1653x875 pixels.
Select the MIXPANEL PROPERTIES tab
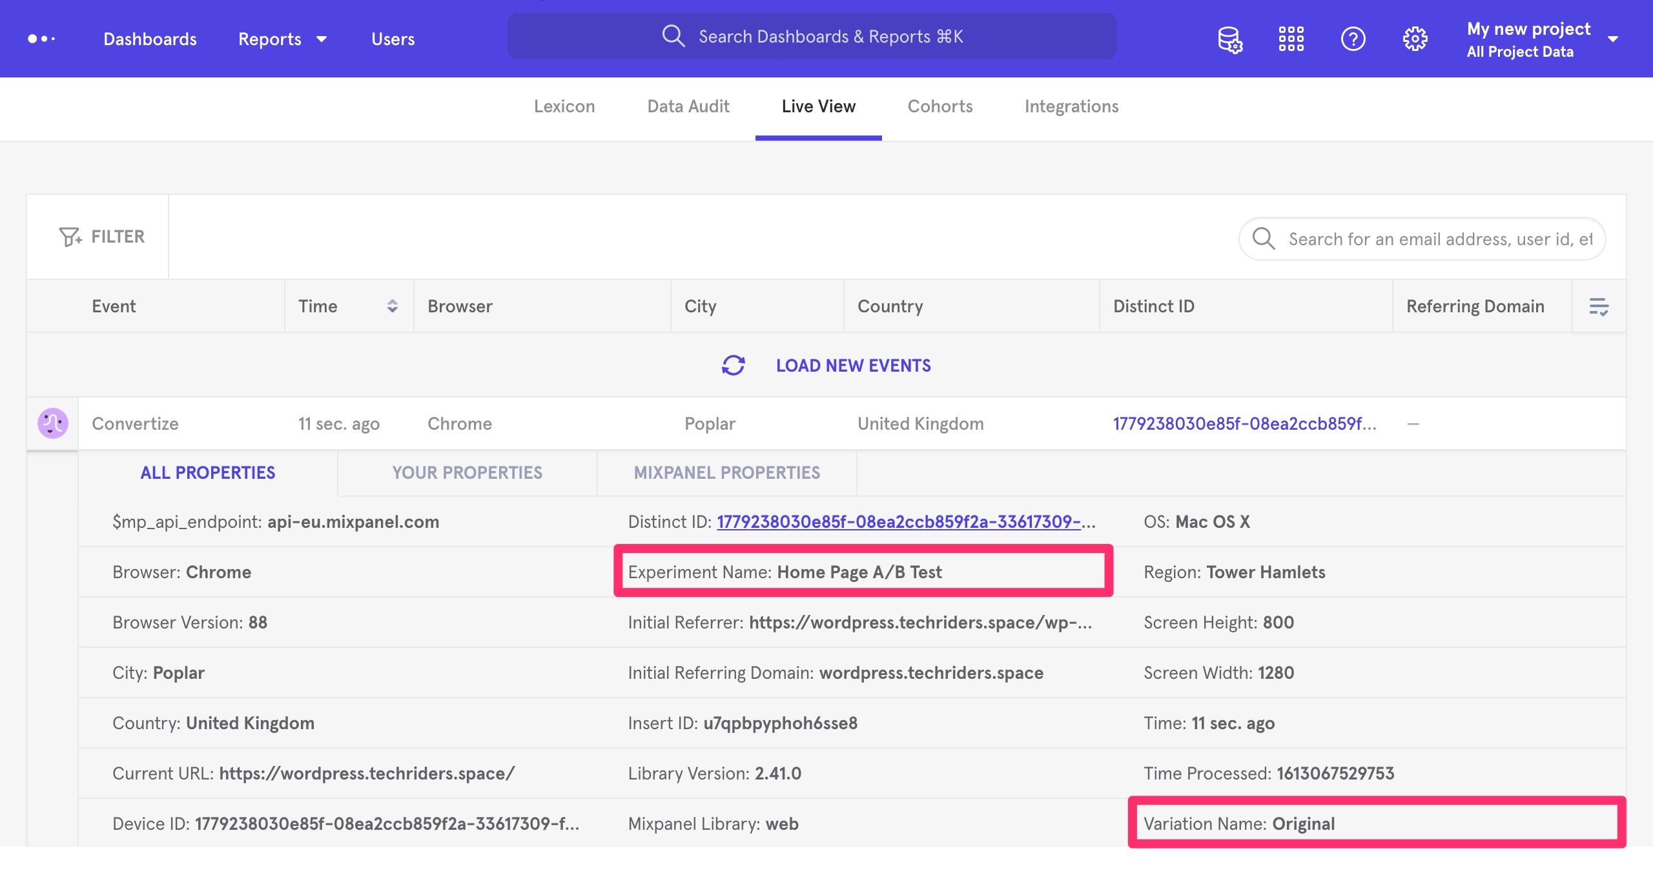click(x=727, y=472)
